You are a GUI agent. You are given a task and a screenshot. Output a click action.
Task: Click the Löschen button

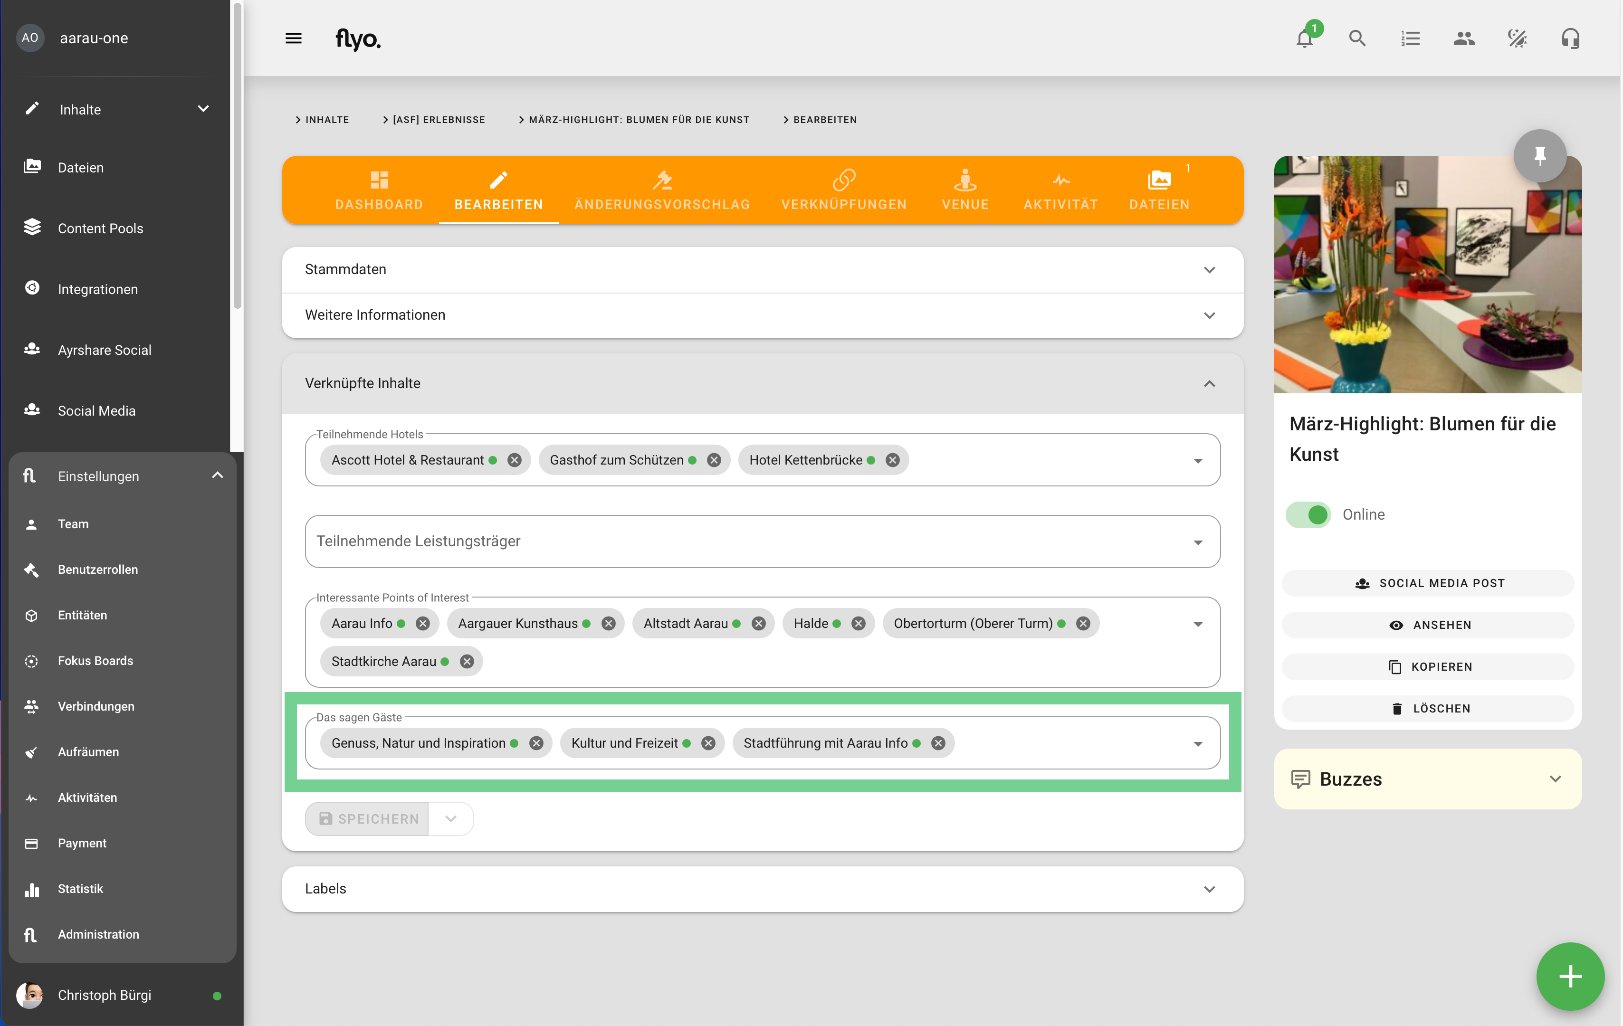(x=1428, y=708)
